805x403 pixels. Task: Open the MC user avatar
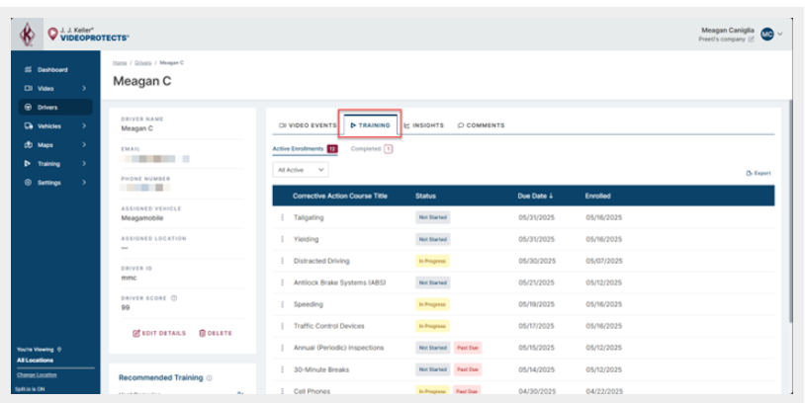pos(767,35)
